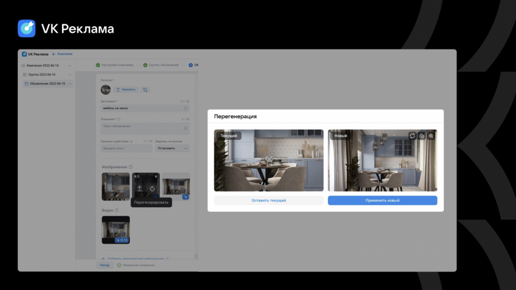Click the magic wand icon in description field
The image size is (516, 290).
click(186, 128)
